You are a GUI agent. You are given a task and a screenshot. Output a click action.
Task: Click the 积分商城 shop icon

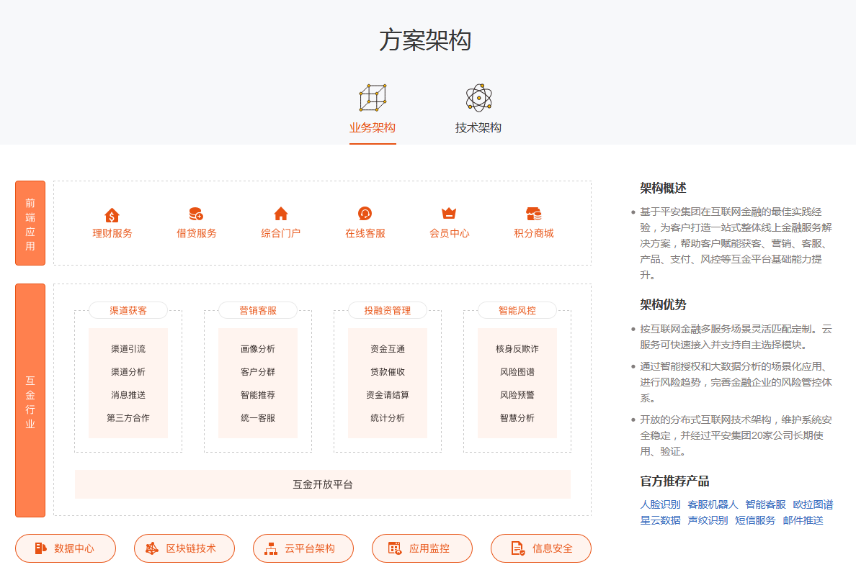pyautogui.click(x=533, y=213)
